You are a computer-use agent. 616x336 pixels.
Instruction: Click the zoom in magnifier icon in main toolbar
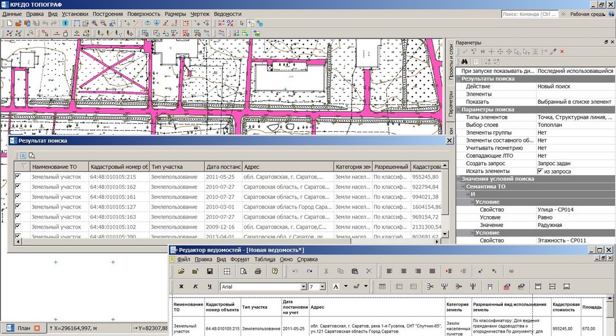click(x=95, y=23)
